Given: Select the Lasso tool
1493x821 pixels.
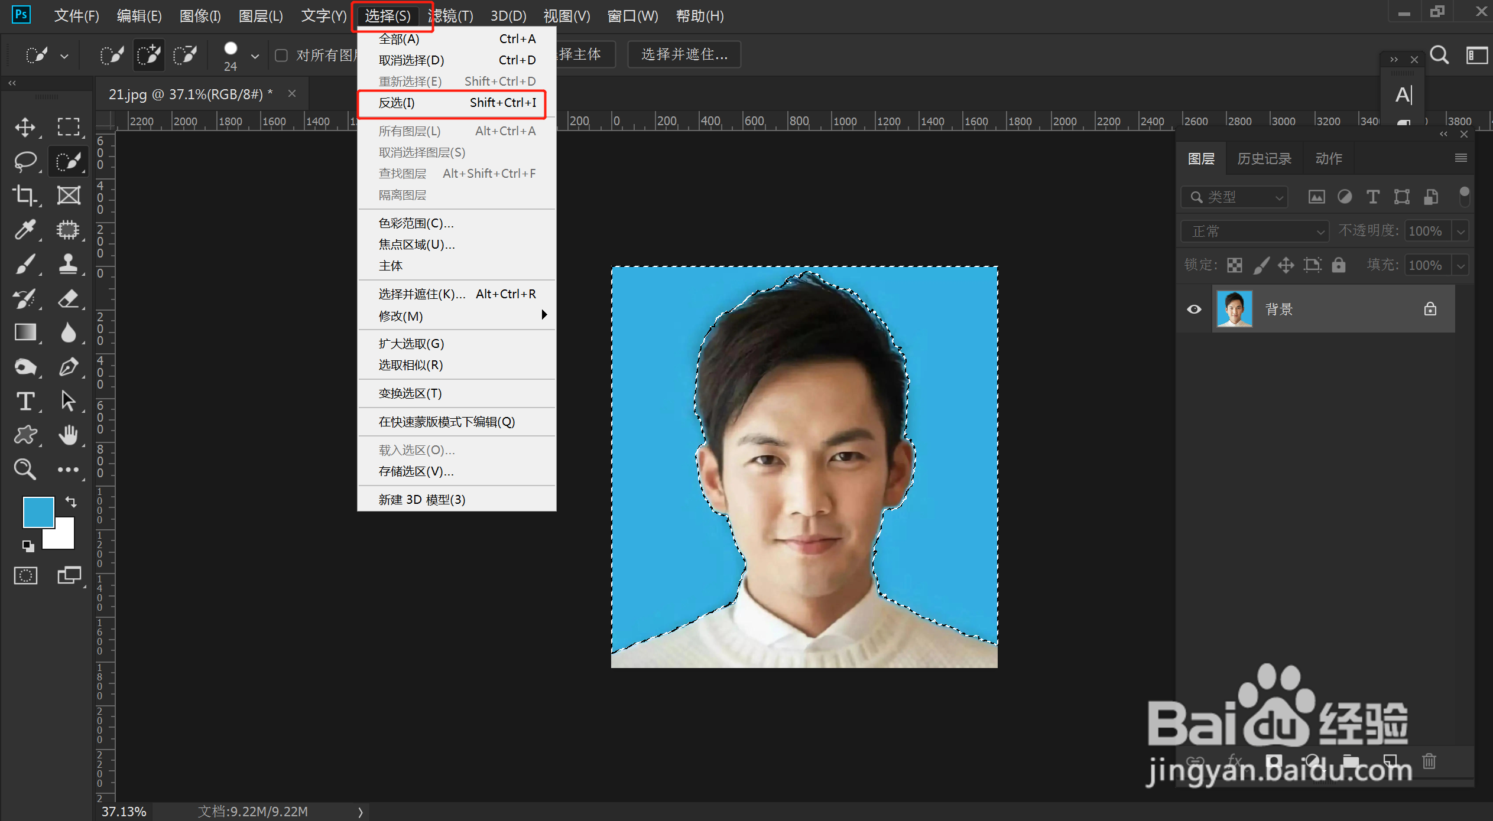Looking at the screenshot, I should point(26,161).
